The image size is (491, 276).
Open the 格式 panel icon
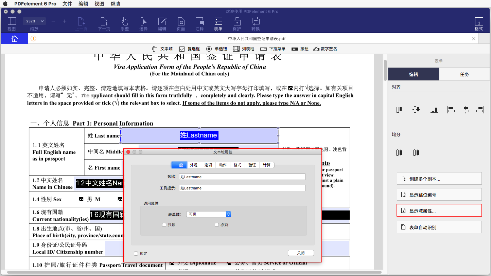tap(479, 24)
